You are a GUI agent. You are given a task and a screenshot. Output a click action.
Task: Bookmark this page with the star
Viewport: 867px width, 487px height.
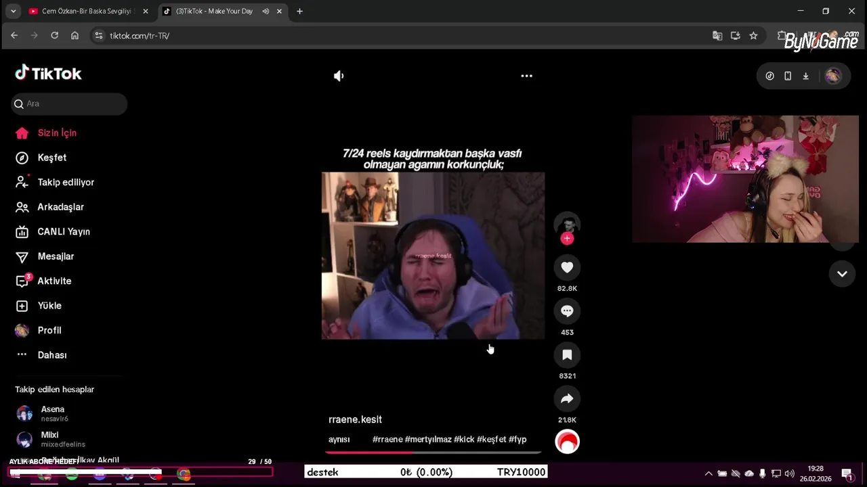point(753,36)
